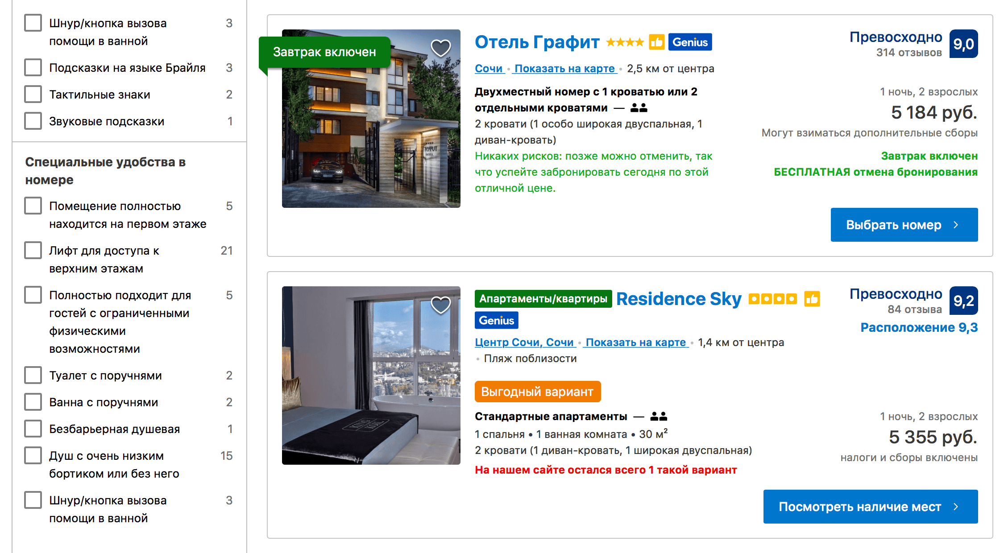Click На нашем сайте остался всего 1 вариант
This screenshot has height=553, width=1004.
click(606, 470)
